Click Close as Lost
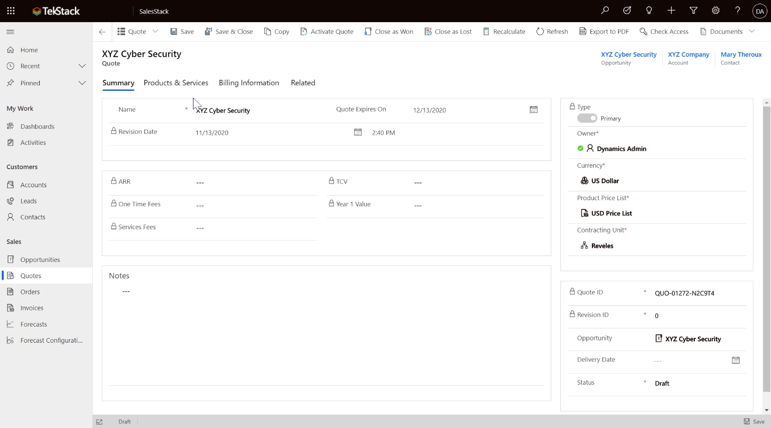The height and width of the screenshot is (428, 771). click(448, 31)
